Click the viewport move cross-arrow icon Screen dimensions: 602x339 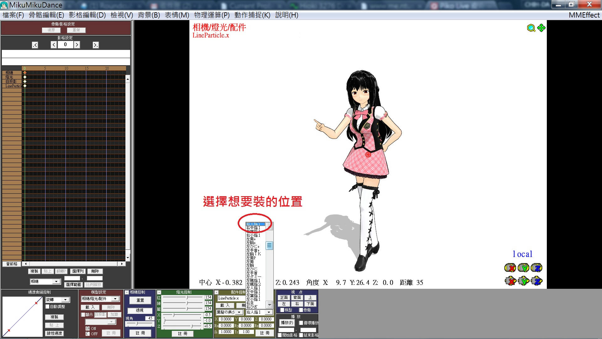pos(541,28)
